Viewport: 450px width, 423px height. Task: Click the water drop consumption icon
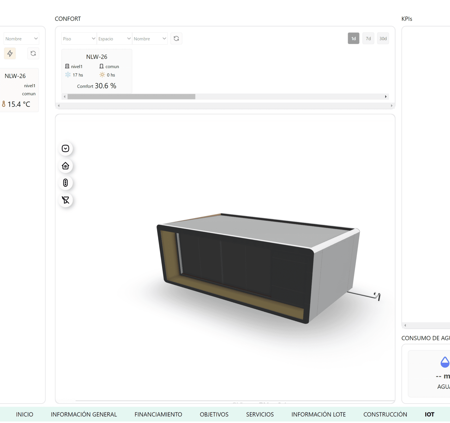click(x=445, y=362)
